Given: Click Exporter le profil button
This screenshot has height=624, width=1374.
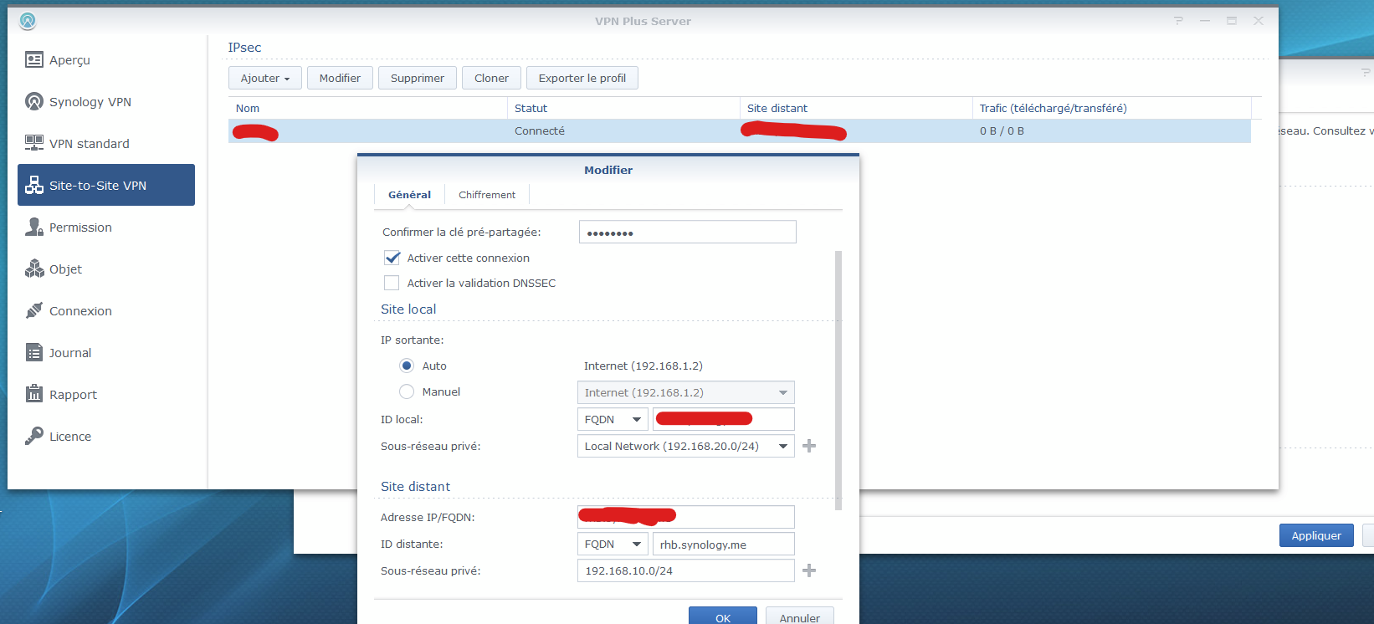Looking at the screenshot, I should pos(582,78).
